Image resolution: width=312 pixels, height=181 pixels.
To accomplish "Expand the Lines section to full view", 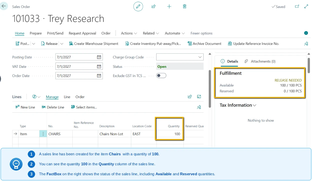I will [199, 97].
